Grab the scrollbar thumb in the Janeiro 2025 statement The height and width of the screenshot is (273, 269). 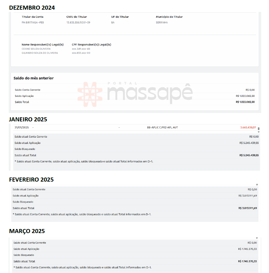pyautogui.click(x=259, y=128)
